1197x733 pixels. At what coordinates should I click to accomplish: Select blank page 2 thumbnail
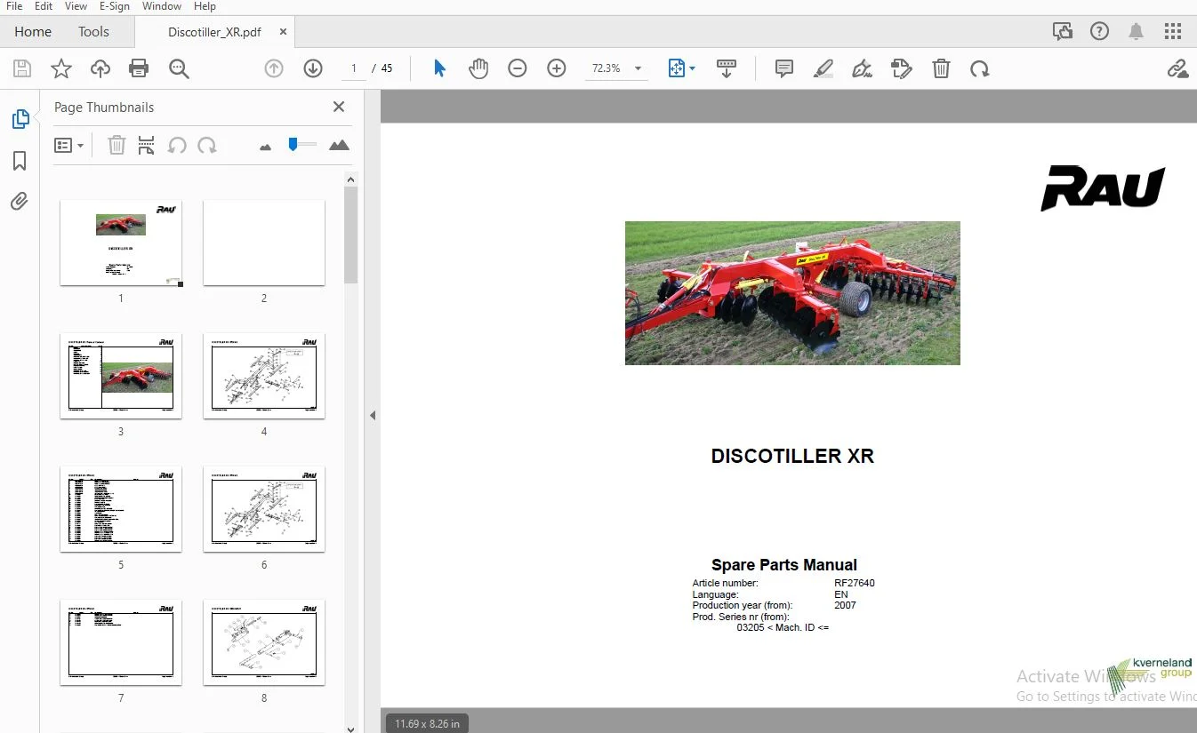pyautogui.click(x=264, y=243)
